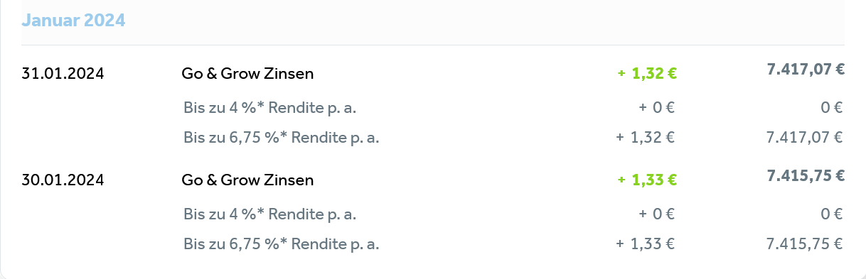The width and height of the screenshot is (866, 279).
Task: Select the 31.01.2024 transaction date
Action: point(63,73)
